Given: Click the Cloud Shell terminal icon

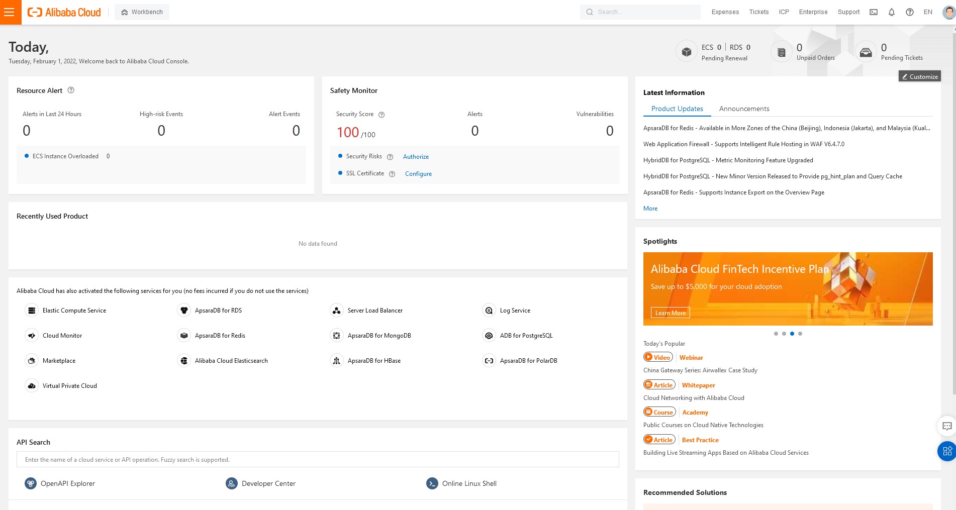Looking at the screenshot, I should (x=874, y=12).
